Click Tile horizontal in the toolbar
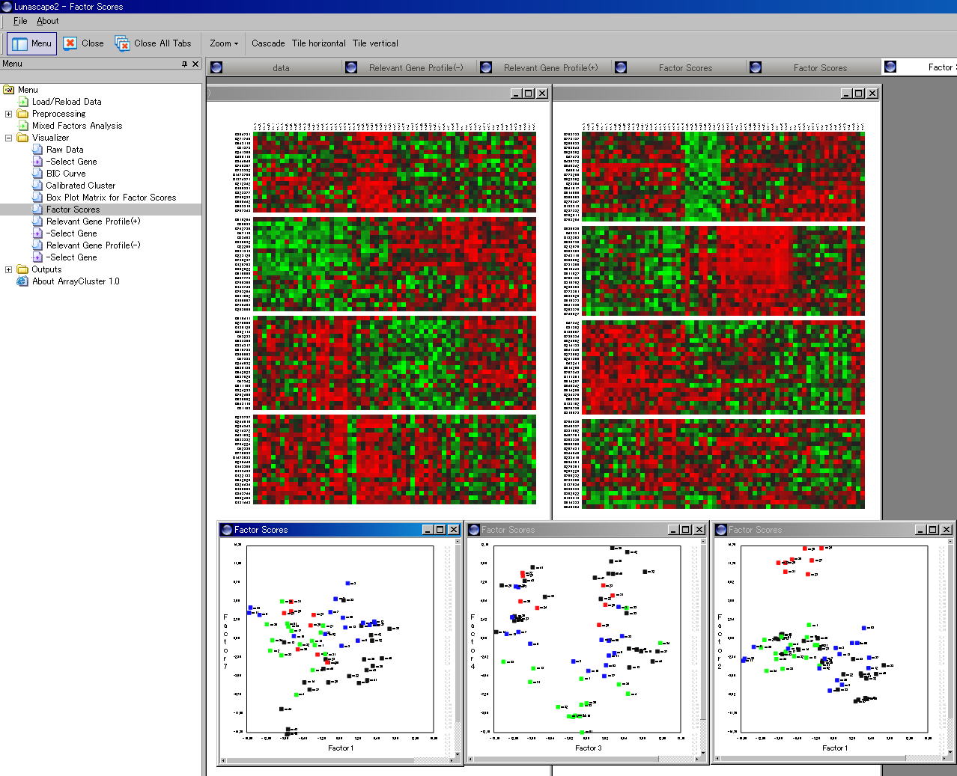The height and width of the screenshot is (776, 957). click(318, 43)
